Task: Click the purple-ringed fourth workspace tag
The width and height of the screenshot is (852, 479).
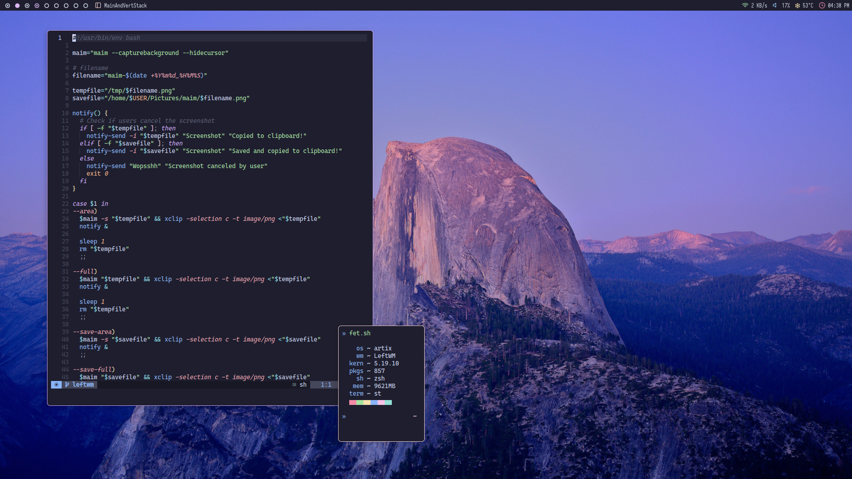Action: [37, 6]
